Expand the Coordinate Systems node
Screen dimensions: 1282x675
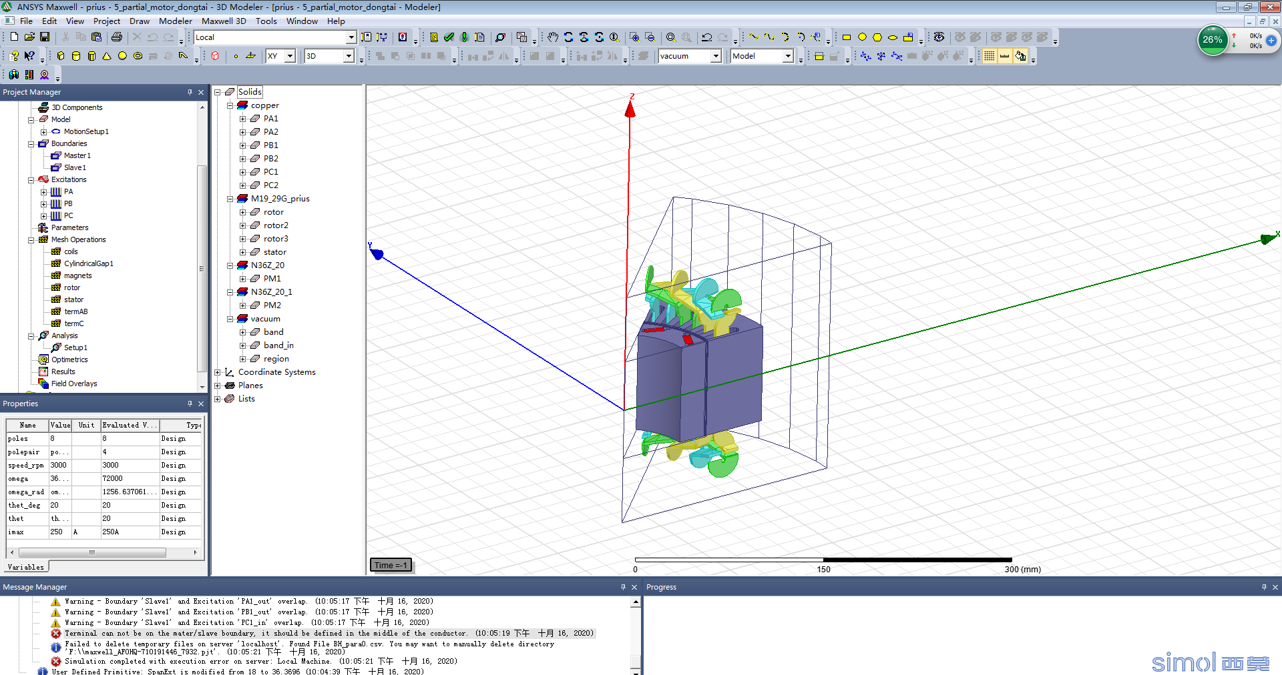(217, 372)
